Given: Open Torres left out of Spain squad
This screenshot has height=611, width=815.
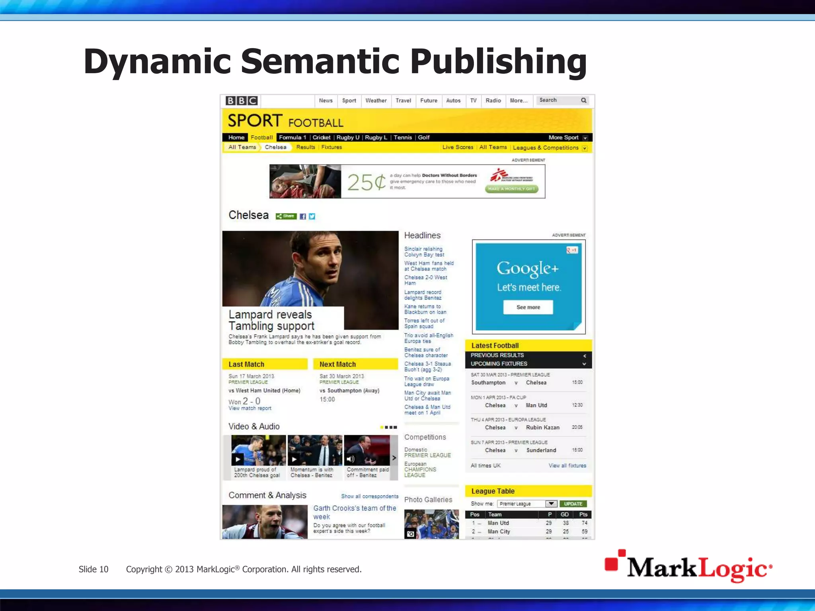Looking at the screenshot, I should (x=424, y=323).
